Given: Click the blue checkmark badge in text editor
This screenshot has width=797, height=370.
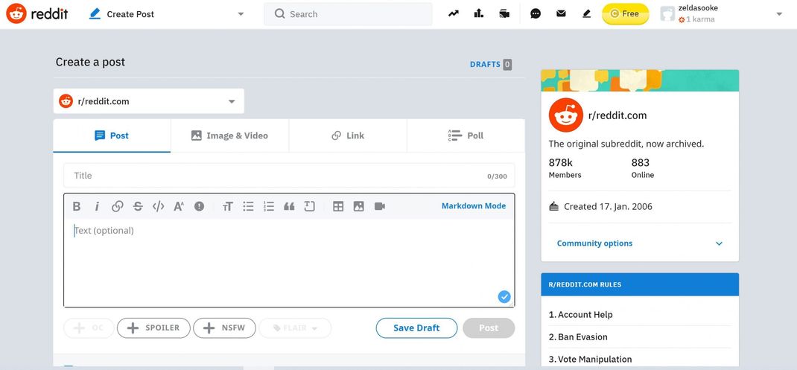Looking at the screenshot, I should pyautogui.click(x=504, y=297).
